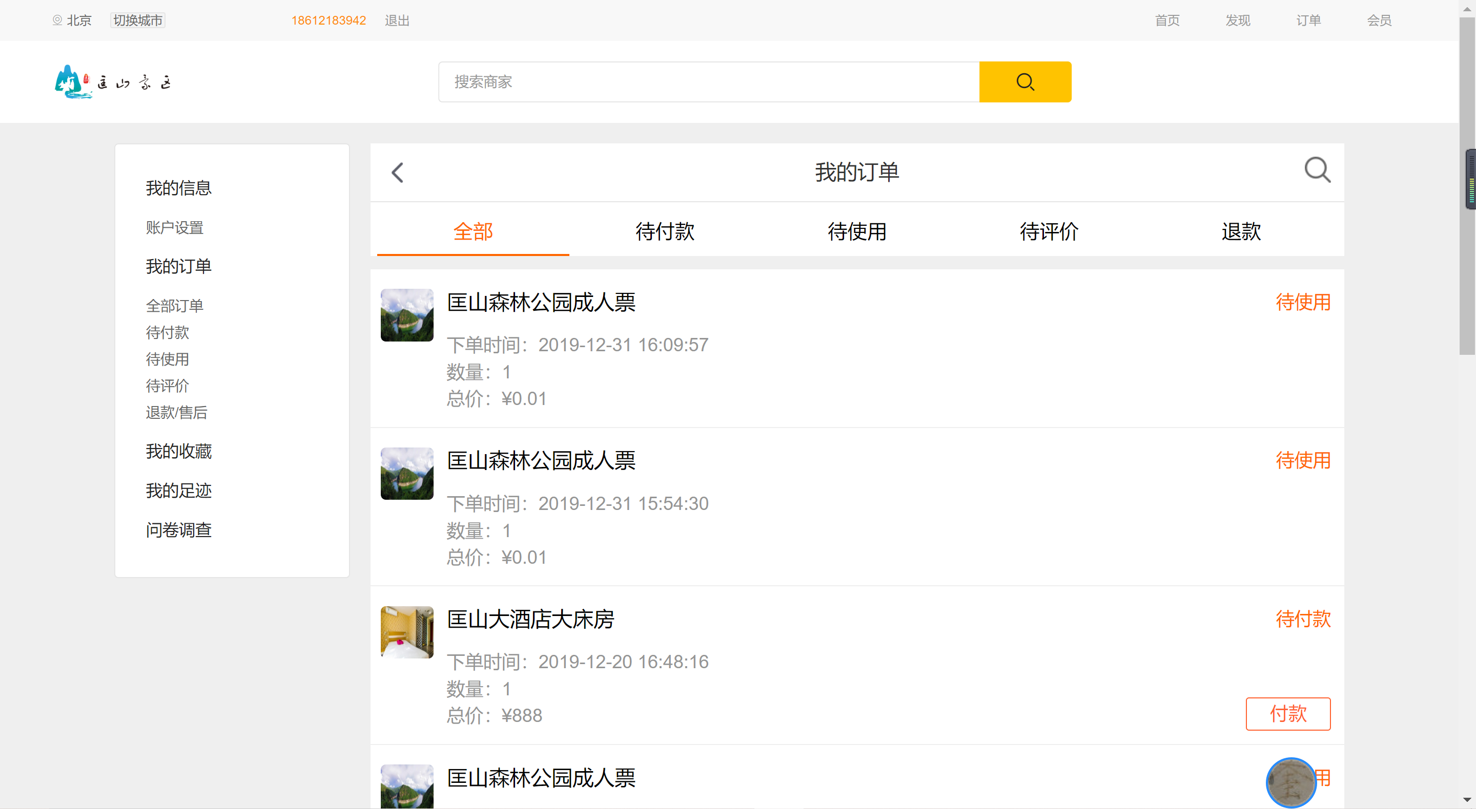Click the location pin icon next to 北京
Viewport: 1476px width, 809px height.
point(57,20)
